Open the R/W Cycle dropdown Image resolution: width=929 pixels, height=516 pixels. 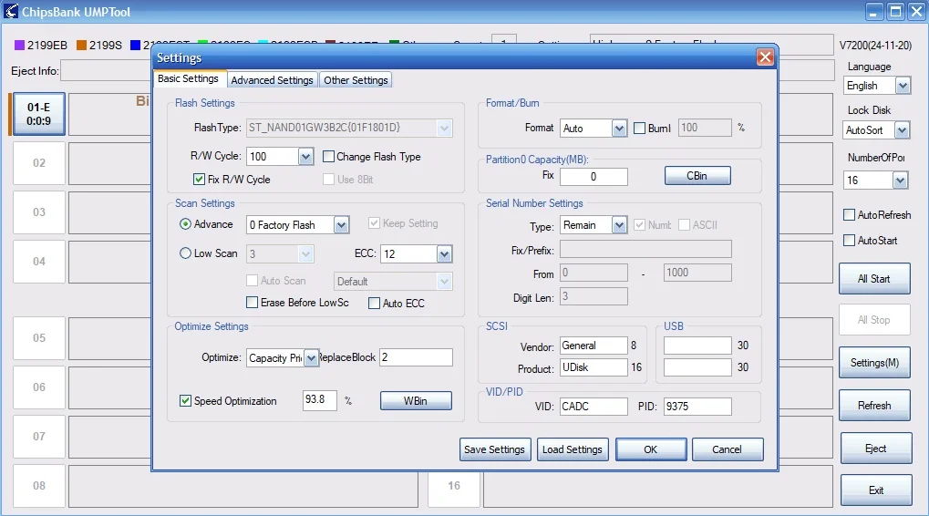[305, 157]
